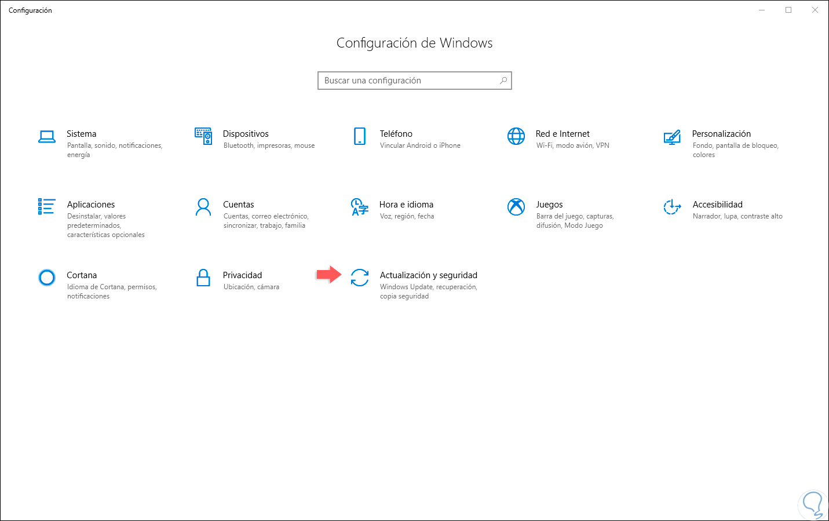The width and height of the screenshot is (829, 521).
Task: Open the Aplicaciones list icon
Action: tap(47, 207)
